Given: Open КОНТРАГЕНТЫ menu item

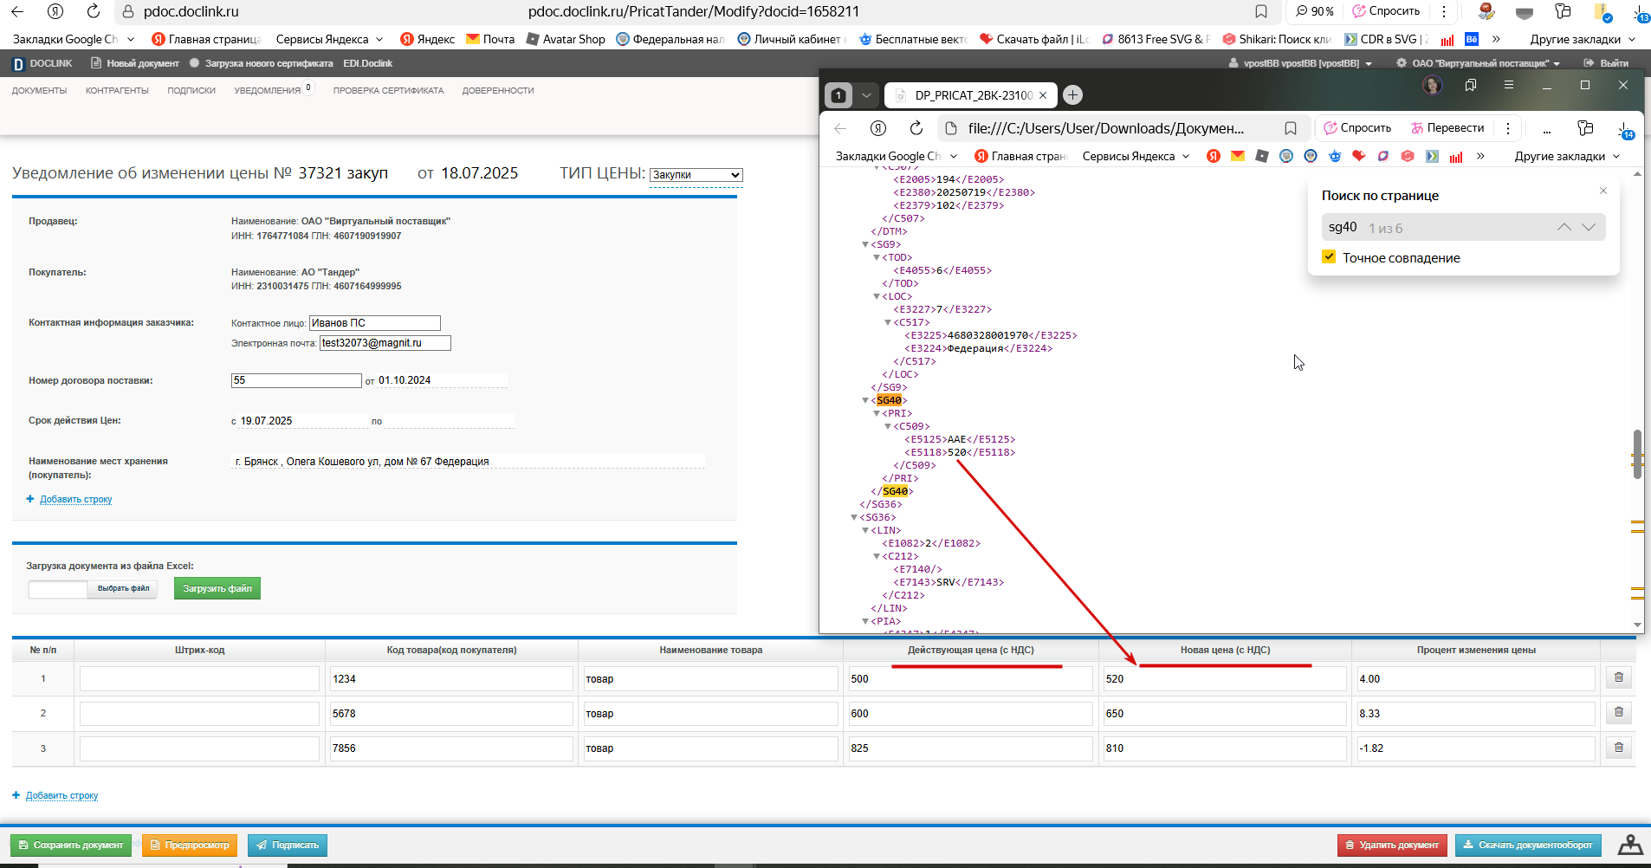Looking at the screenshot, I should (117, 90).
